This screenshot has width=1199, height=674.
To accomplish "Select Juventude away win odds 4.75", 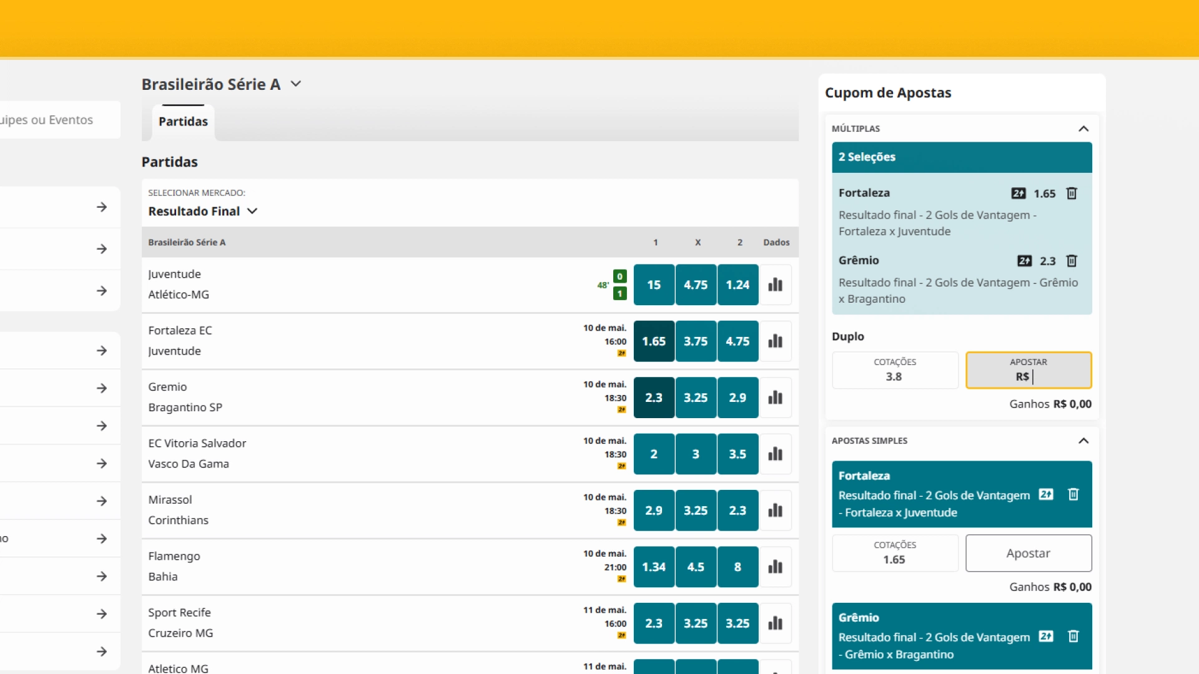I will coord(738,341).
